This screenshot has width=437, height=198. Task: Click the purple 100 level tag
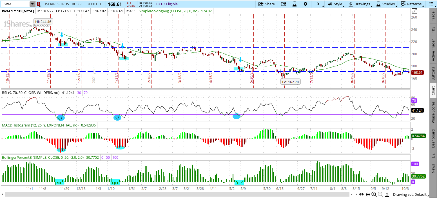point(415,164)
